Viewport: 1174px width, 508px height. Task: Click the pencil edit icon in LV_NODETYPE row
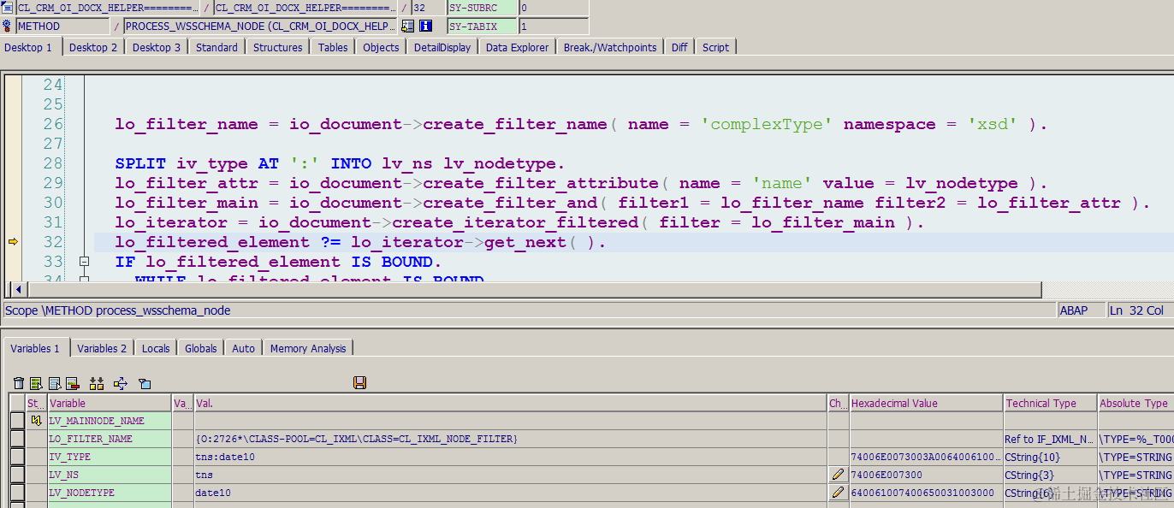pos(838,493)
